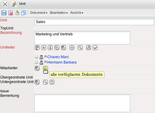Click the blue floppy disk save icon
The height and width of the screenshot is (113, 155).
coord(4,13)
